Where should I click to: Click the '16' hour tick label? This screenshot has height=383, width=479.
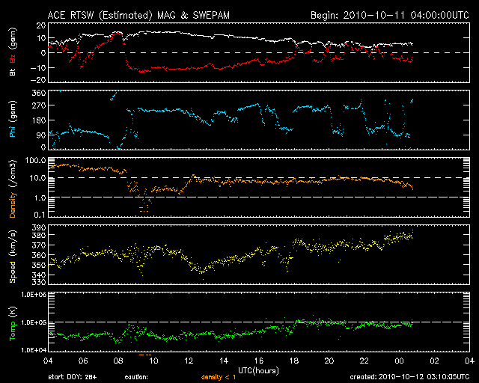tap(259, 361)
